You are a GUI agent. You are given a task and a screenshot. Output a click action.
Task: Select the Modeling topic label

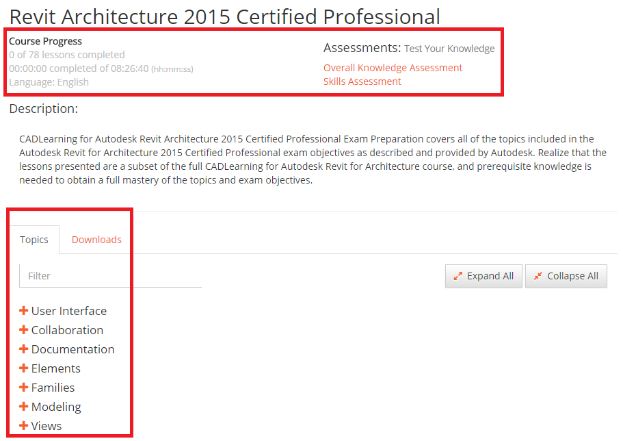56,407
